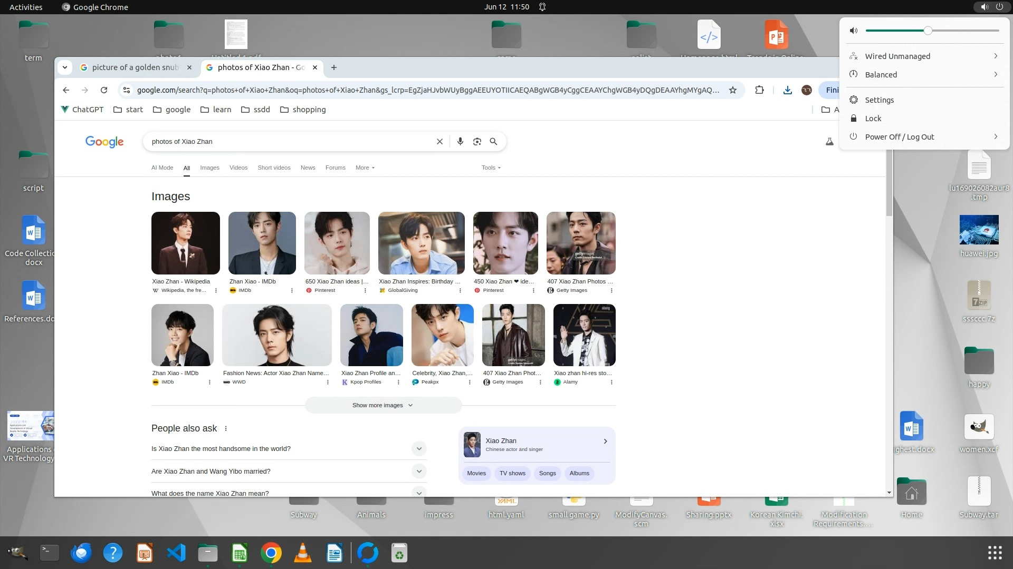Reload the page
This screenshot has width=1013, height=569.
[x=104, y=90]
